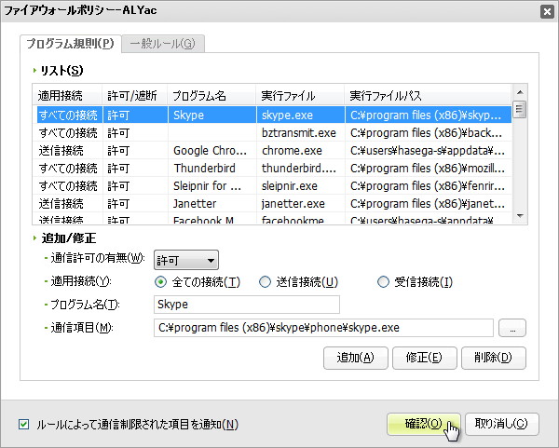559x448 pixels.
Task: Sort by the 適用接続 column header
Action: click(67, 96)
